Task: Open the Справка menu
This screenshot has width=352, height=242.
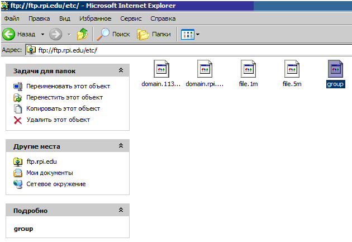Action: [163, 18]
